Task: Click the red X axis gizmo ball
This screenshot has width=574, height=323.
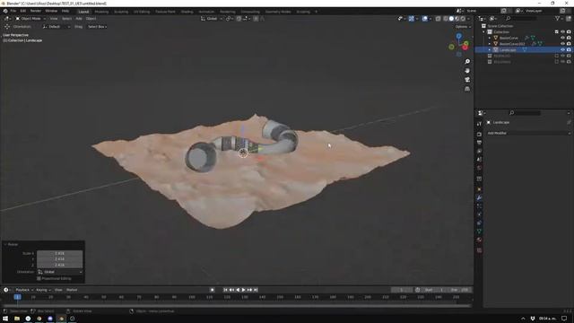Action: tap(465, 48)
